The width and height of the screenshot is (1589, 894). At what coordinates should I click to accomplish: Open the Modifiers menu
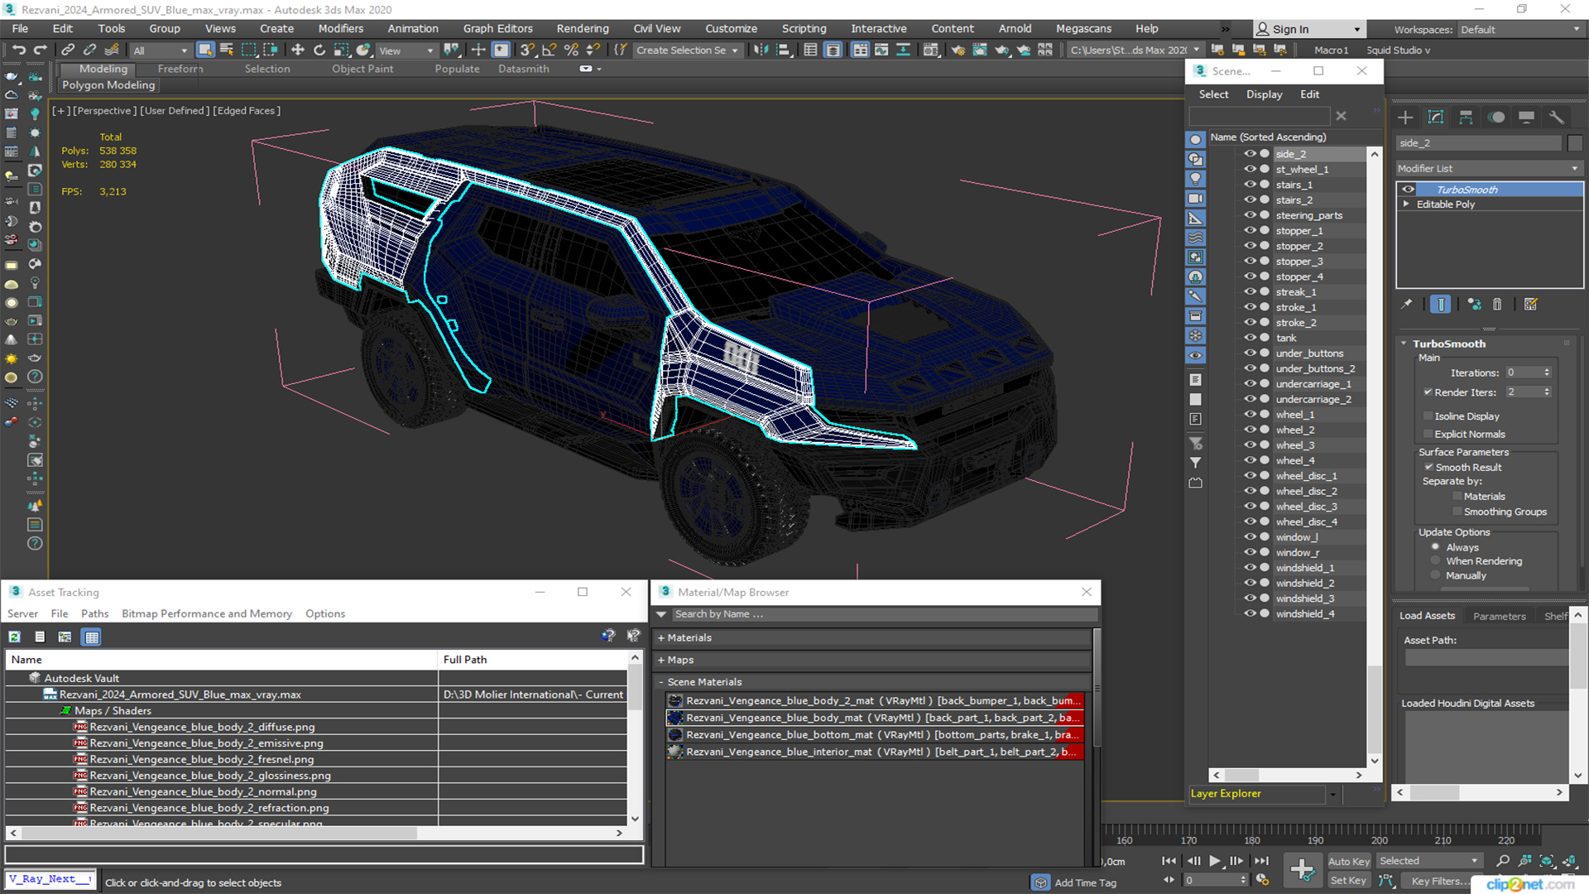(341, 28)
